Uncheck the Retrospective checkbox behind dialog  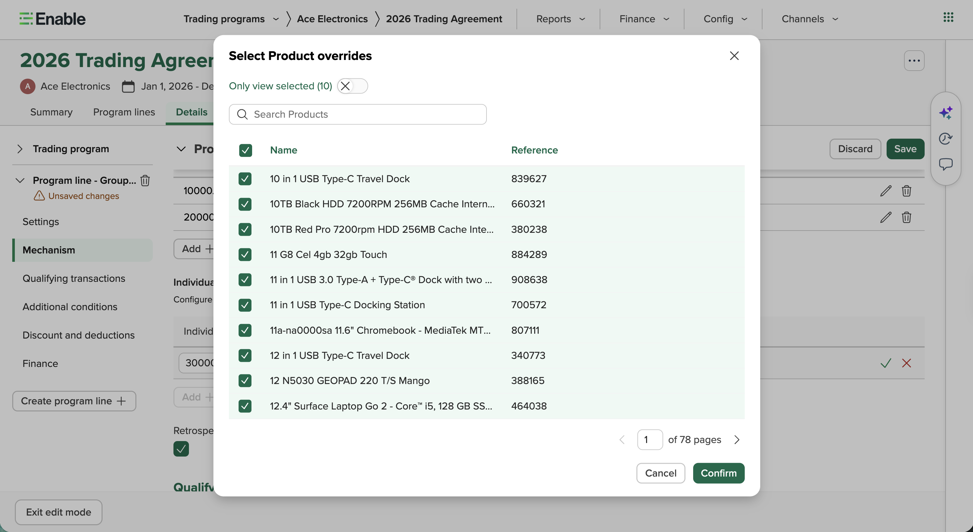click(x=181, y=449)
